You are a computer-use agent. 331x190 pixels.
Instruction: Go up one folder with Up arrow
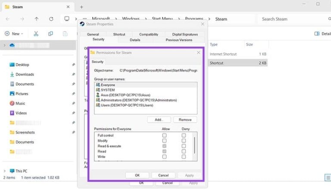click(36, 19)
